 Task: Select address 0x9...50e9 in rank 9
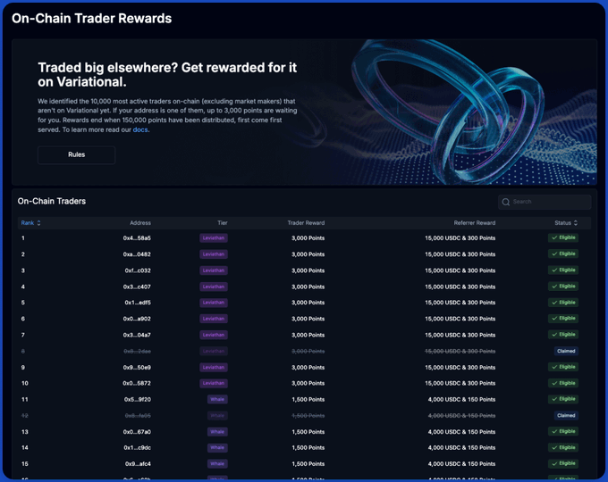(x=137, y=368)
